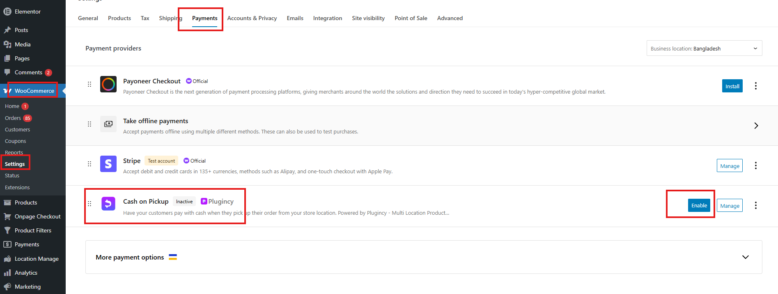This screenshot has width=778, height=294.
Task: Click the Take offline payments cash icon
Action: pos(108,124)
